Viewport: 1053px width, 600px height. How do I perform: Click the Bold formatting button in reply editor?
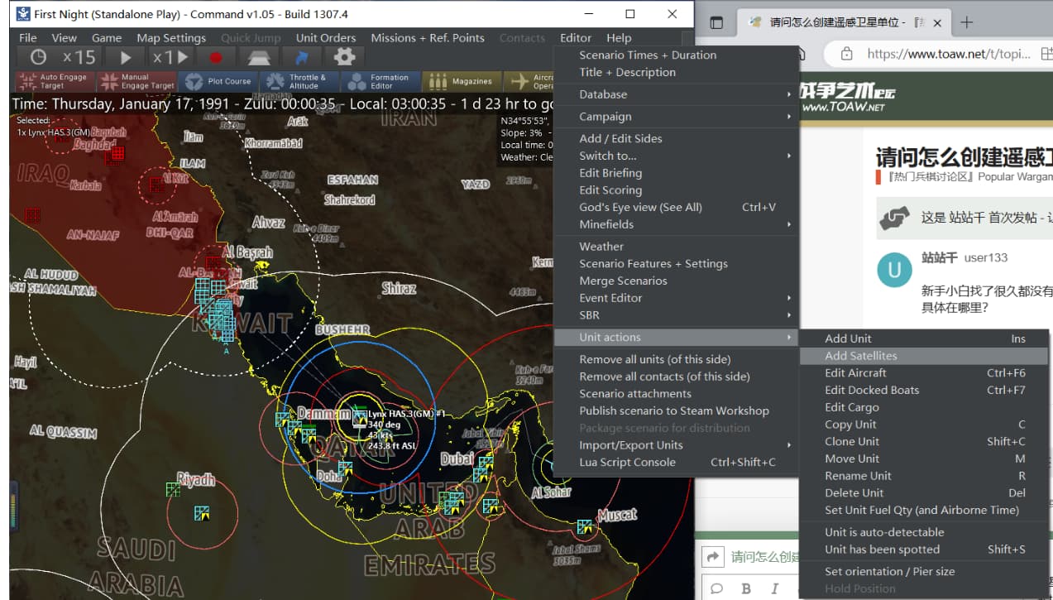pyautogui.click(x=746, y=588)
